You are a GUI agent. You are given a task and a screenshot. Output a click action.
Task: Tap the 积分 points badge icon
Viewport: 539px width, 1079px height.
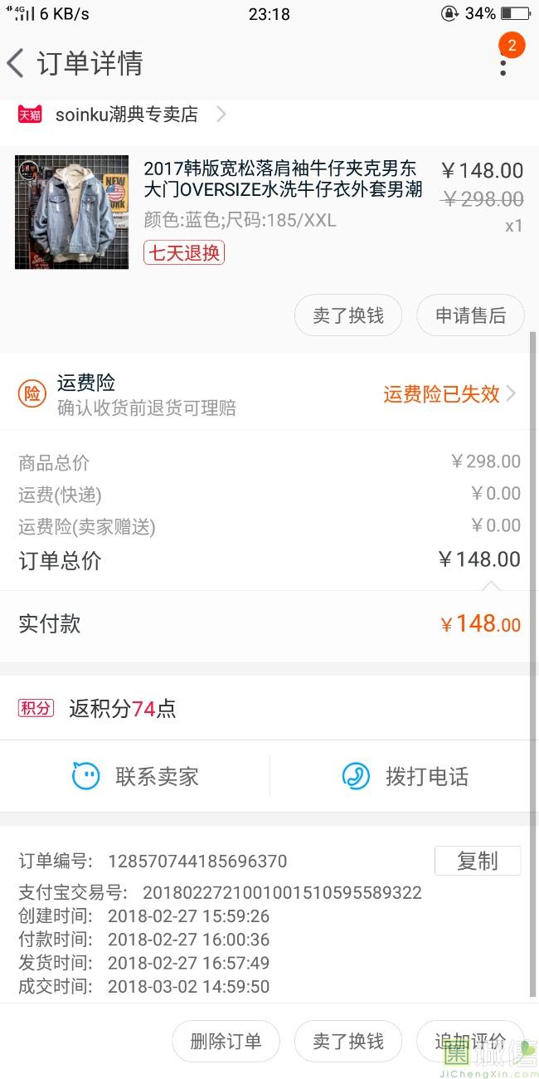tap(36, 708)
